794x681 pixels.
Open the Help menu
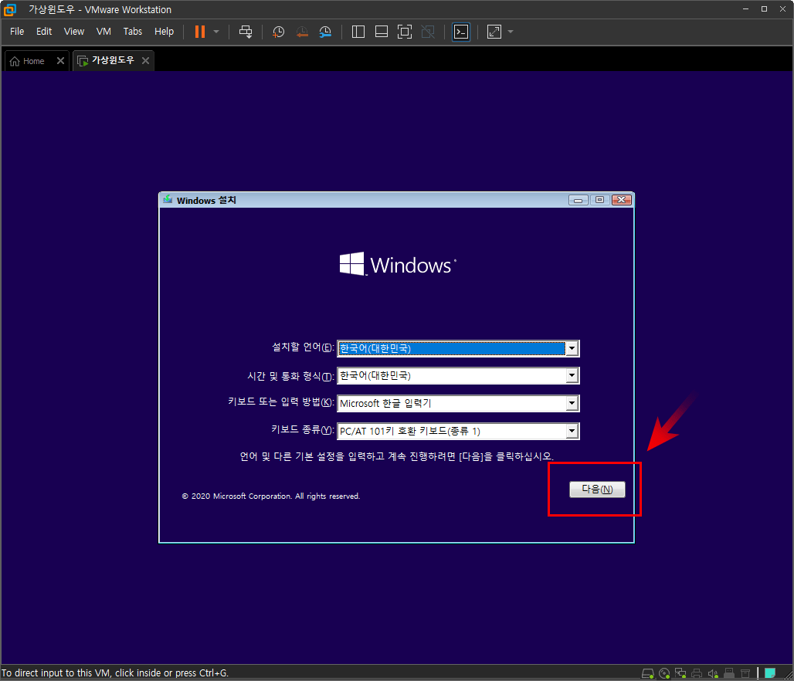point(164,32)
